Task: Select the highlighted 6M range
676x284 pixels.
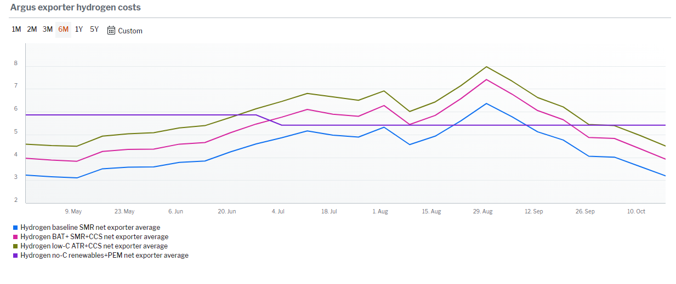Action: pos(64,30)
